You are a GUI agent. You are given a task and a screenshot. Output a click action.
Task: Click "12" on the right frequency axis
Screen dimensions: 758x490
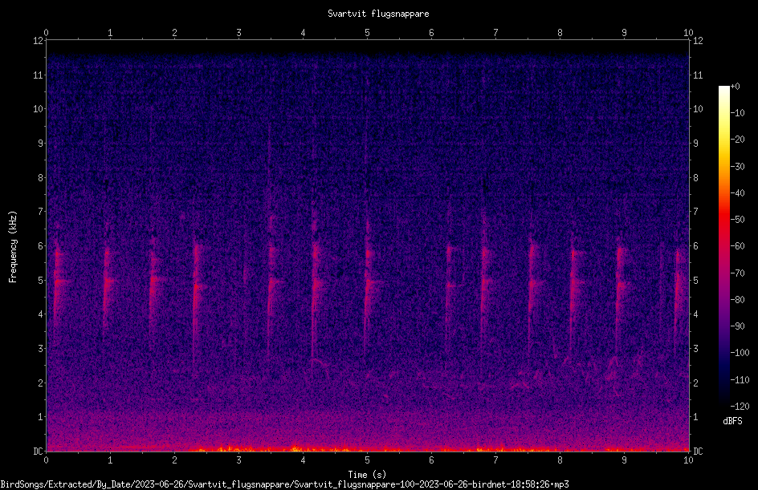coord(698,41)
